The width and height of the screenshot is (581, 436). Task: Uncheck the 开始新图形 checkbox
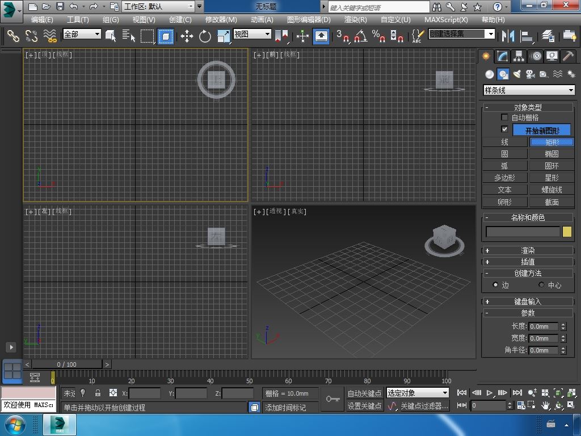pos(504,129)
